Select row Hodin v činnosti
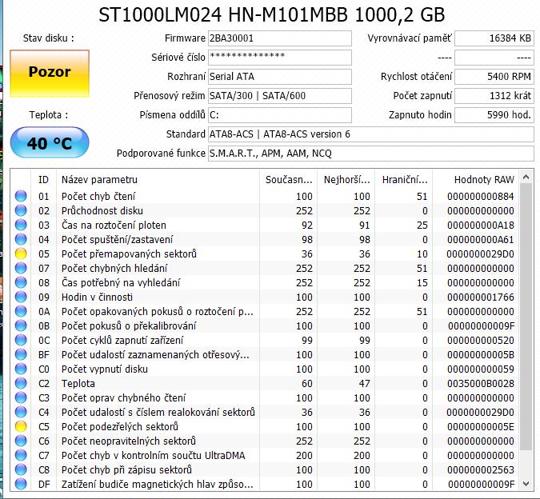Viewport: 540px width, 499px height. point(265,297)
